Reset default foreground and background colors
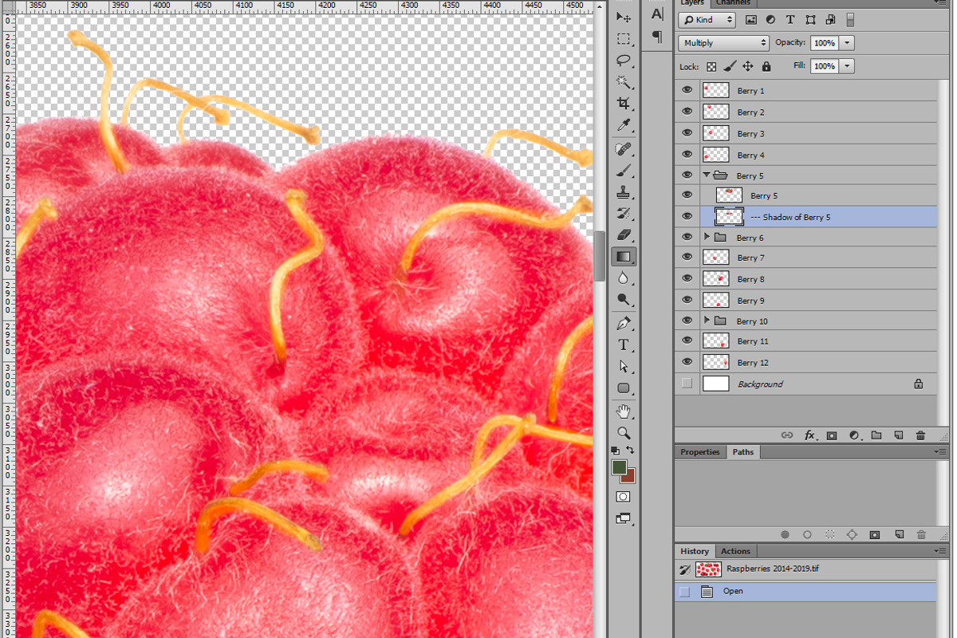 point(616,451)
